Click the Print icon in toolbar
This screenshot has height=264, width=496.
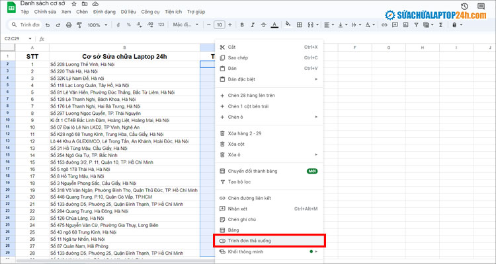[69, 25]
